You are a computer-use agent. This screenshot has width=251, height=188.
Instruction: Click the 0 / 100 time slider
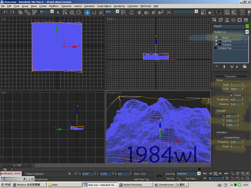point(17,165)
